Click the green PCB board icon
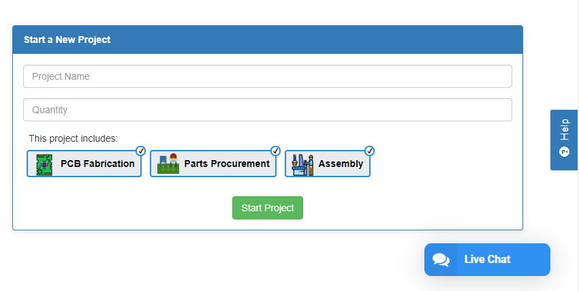 (44, 165)
